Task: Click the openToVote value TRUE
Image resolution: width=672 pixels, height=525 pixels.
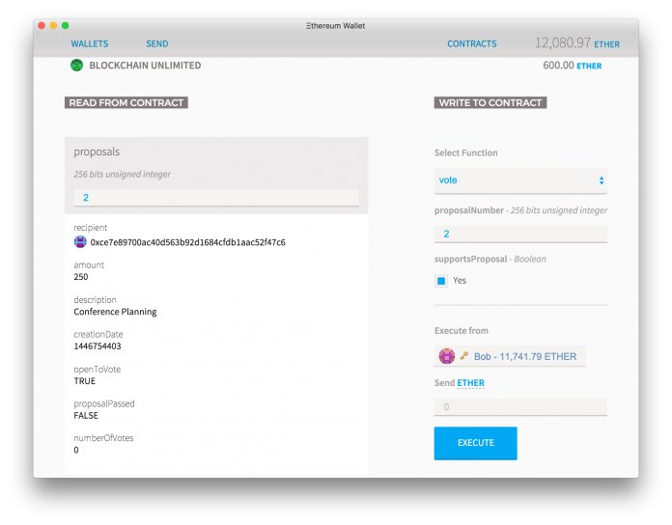Action: coord(84,381)
